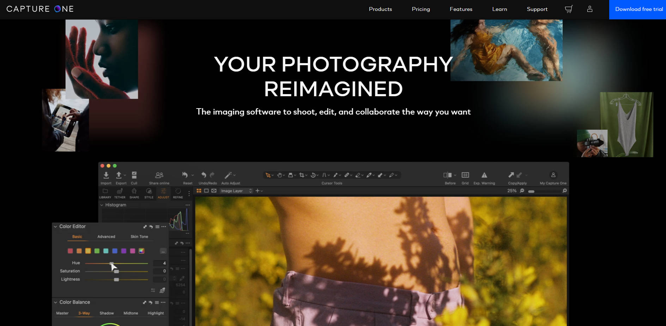Open the Reset dropdown arrow

(193, 175)
